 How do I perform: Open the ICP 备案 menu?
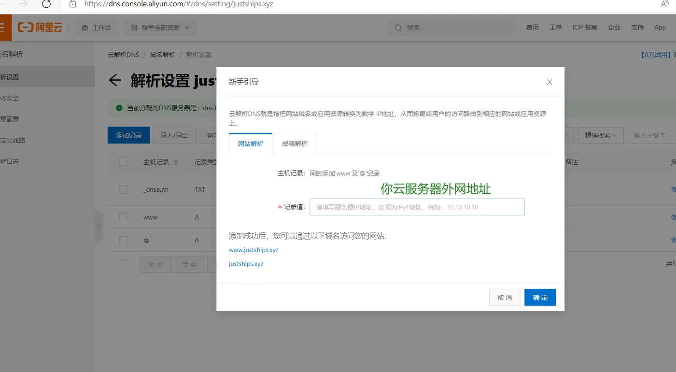(585, 28)
